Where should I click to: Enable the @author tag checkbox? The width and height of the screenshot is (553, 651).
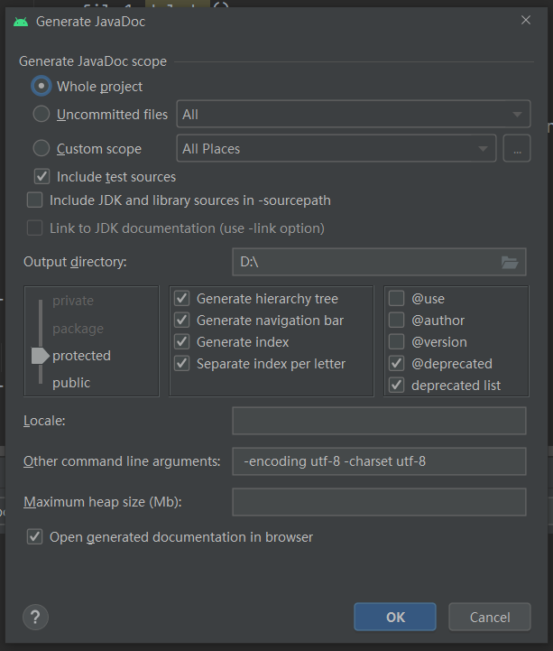click(x=396, y=321)
